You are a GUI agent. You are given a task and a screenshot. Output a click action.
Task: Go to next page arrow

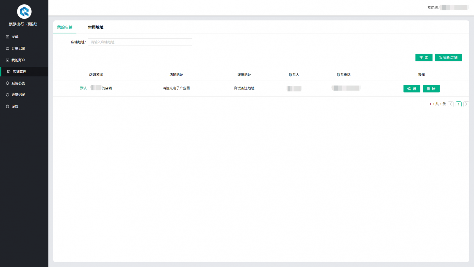coord(466,104)
